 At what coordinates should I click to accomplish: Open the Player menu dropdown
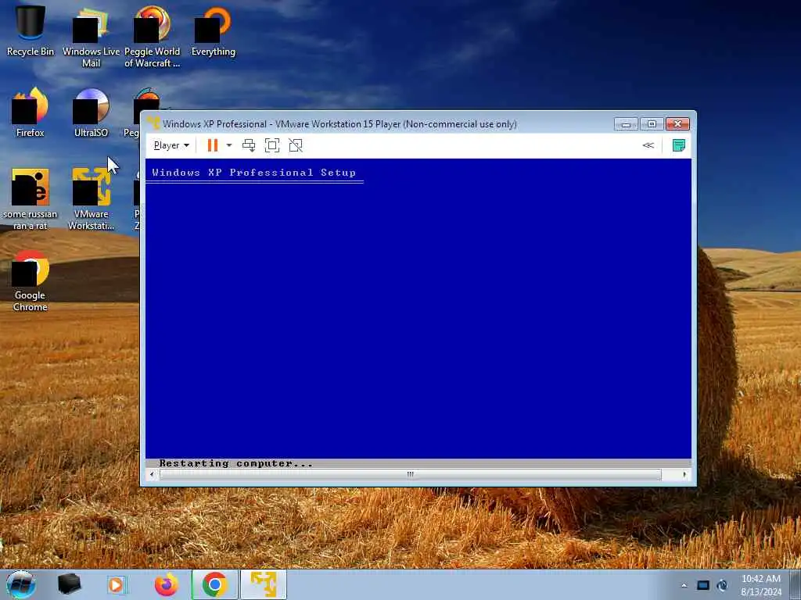(171, 145)
